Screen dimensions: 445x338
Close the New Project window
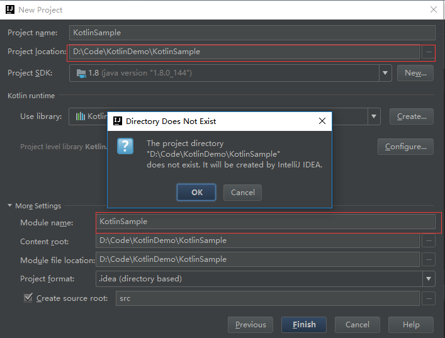click(434, 9)
